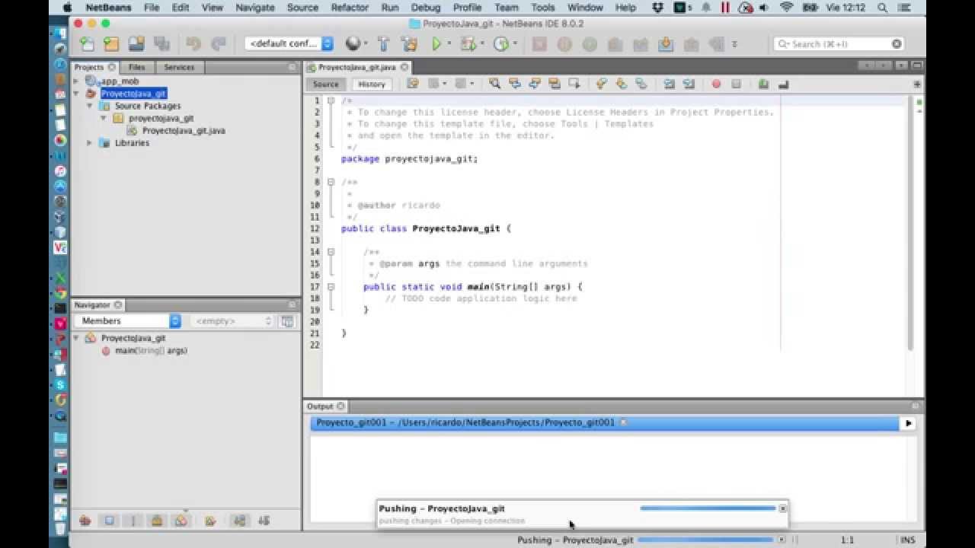Click the red record macro icon
Image resolution: width=975 pixels, height=548 pixels.
716,84
